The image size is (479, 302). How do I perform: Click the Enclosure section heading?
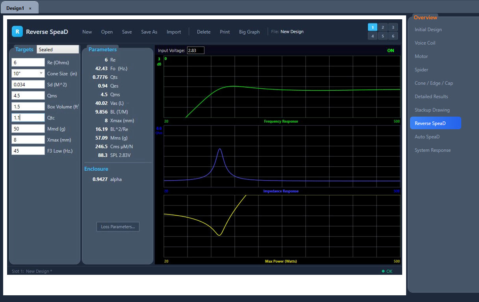coord(96,169)
